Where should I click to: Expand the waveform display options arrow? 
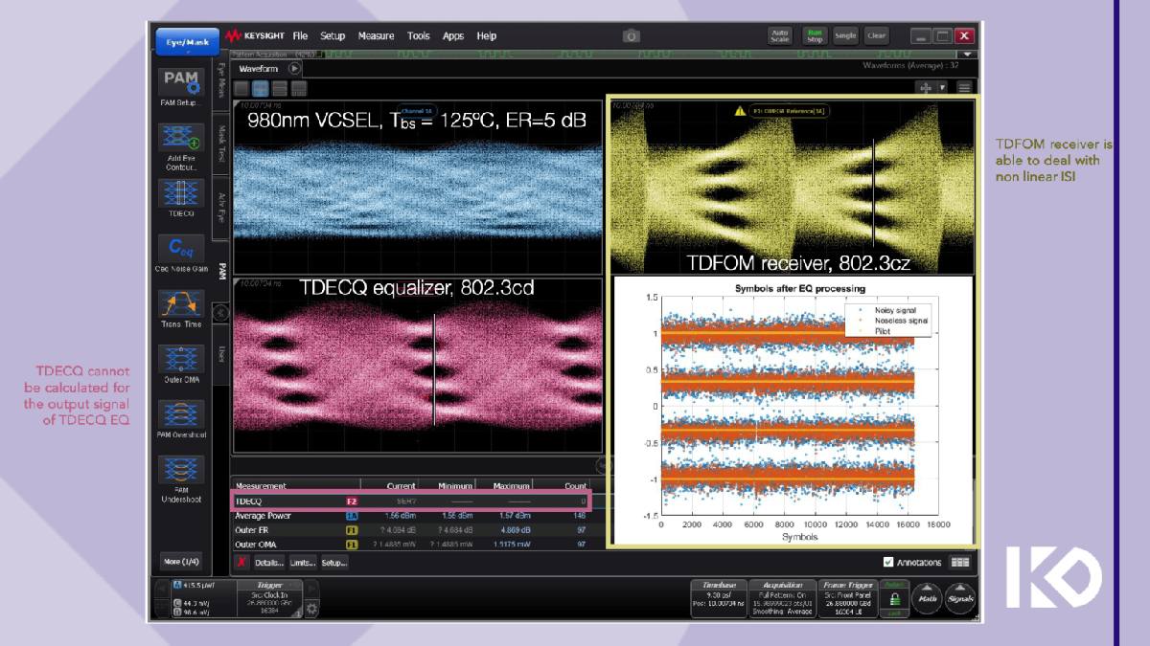coord(943,86)
